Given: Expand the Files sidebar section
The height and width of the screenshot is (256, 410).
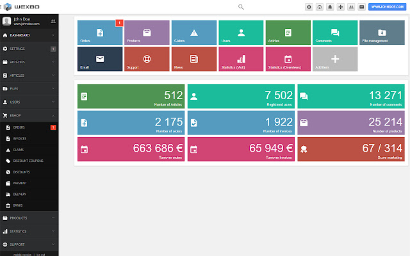Looking at the screenshot, I should [x=29, y=89].
